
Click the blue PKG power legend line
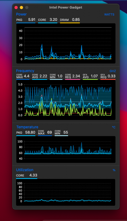[x=26, y=23]
